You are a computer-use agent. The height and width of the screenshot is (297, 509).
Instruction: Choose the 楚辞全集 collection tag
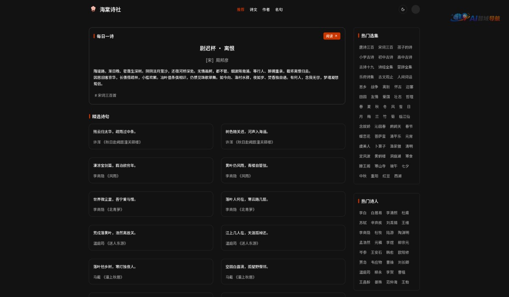405,67
